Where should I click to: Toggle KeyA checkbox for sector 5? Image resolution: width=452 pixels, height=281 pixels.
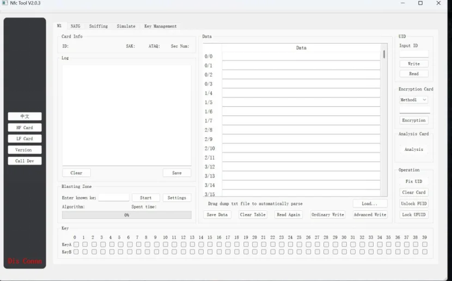point(120,245)
